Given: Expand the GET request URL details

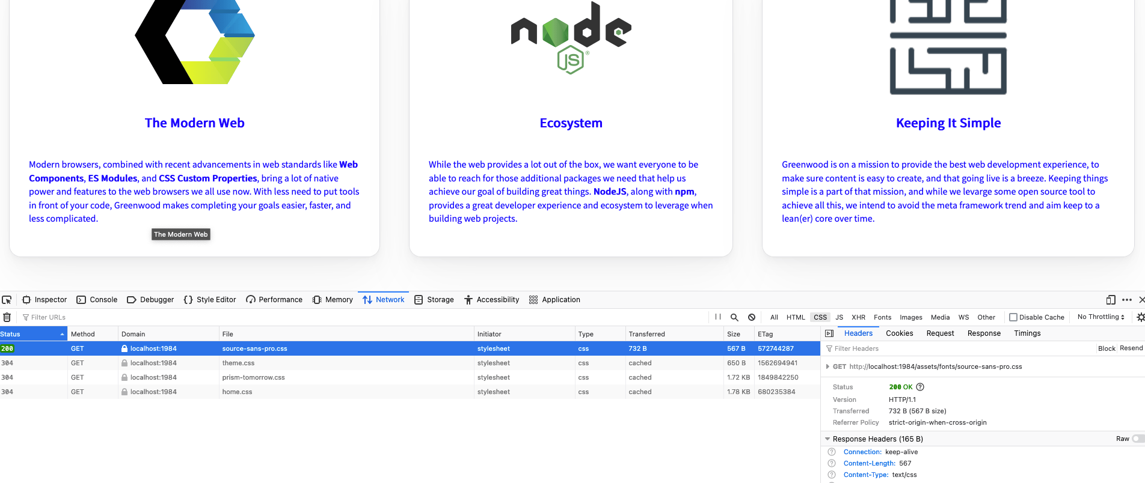Looking at the screenshot, I should point(828,366).
